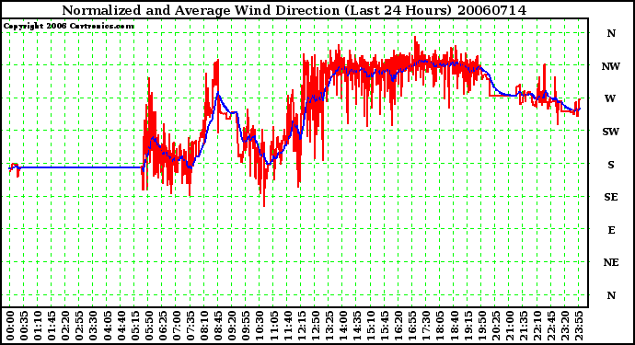The height and width of the screenshot is (345, 635).
Task: Click the 'E' direction label
Action: tap(611, 230)
